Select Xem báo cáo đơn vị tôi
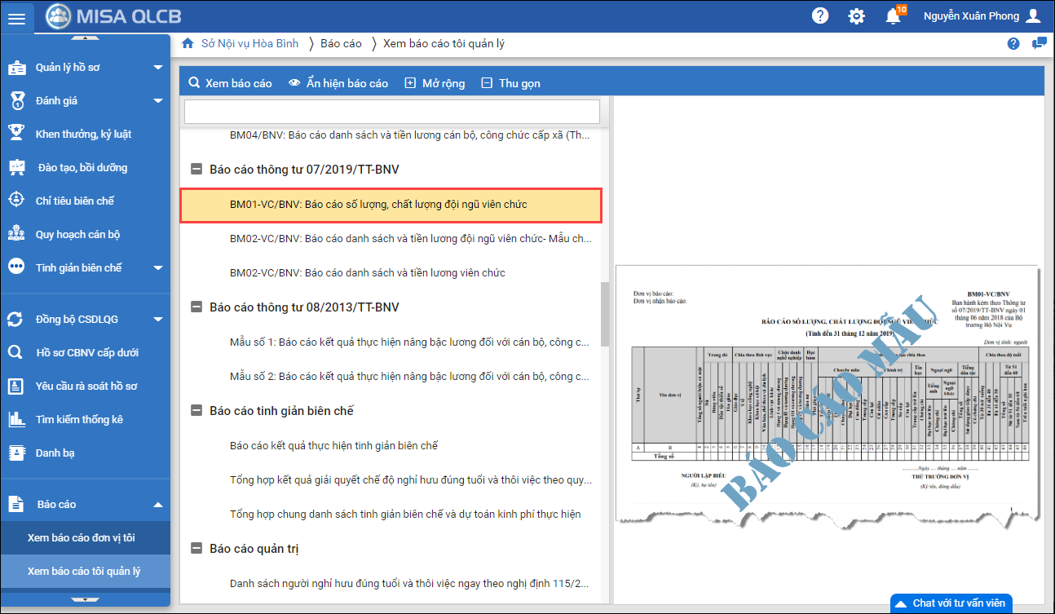 pyautogui.click(x=82, y=537)
